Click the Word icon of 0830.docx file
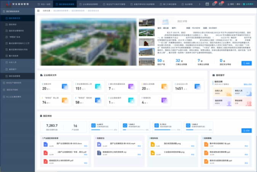Viewport: 257px width, 172px height. point(46,144)
